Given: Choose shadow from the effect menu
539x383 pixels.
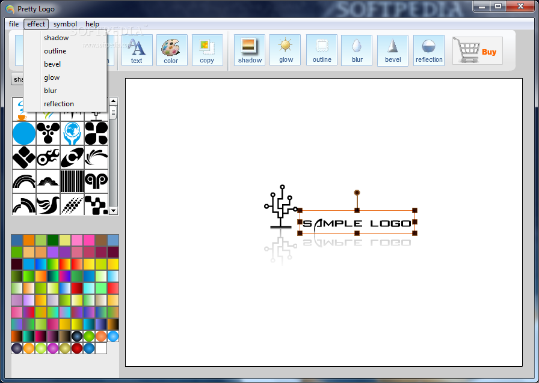Looking at the screenshot, I should point(65,38).
